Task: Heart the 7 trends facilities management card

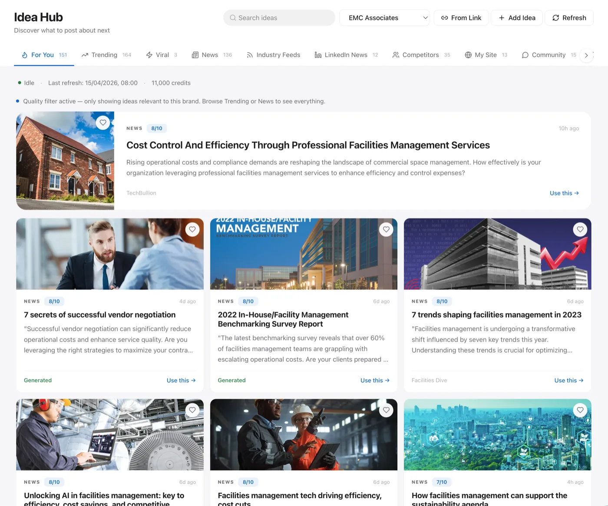Action: tap(580, 229)
